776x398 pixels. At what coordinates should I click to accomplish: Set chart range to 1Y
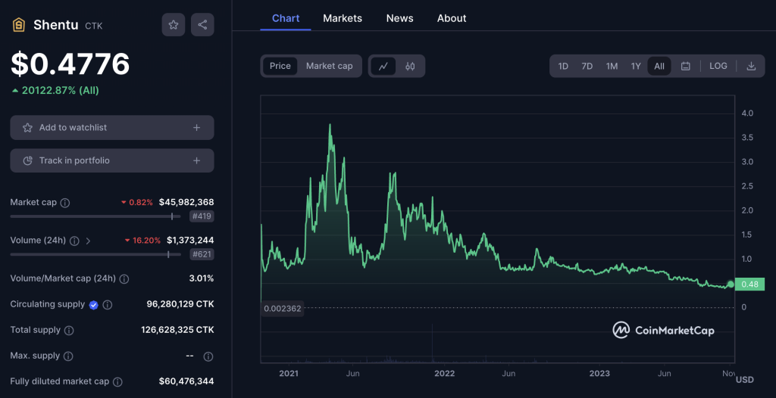[636, 67]
